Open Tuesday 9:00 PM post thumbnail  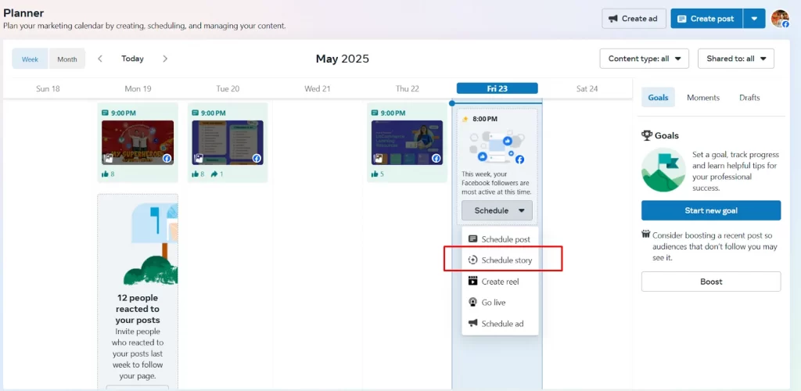pyautogui.click(x=228, y=142)
